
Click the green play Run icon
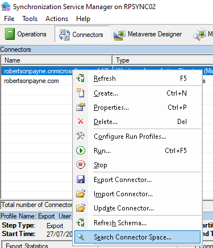[x=81, y=151]
